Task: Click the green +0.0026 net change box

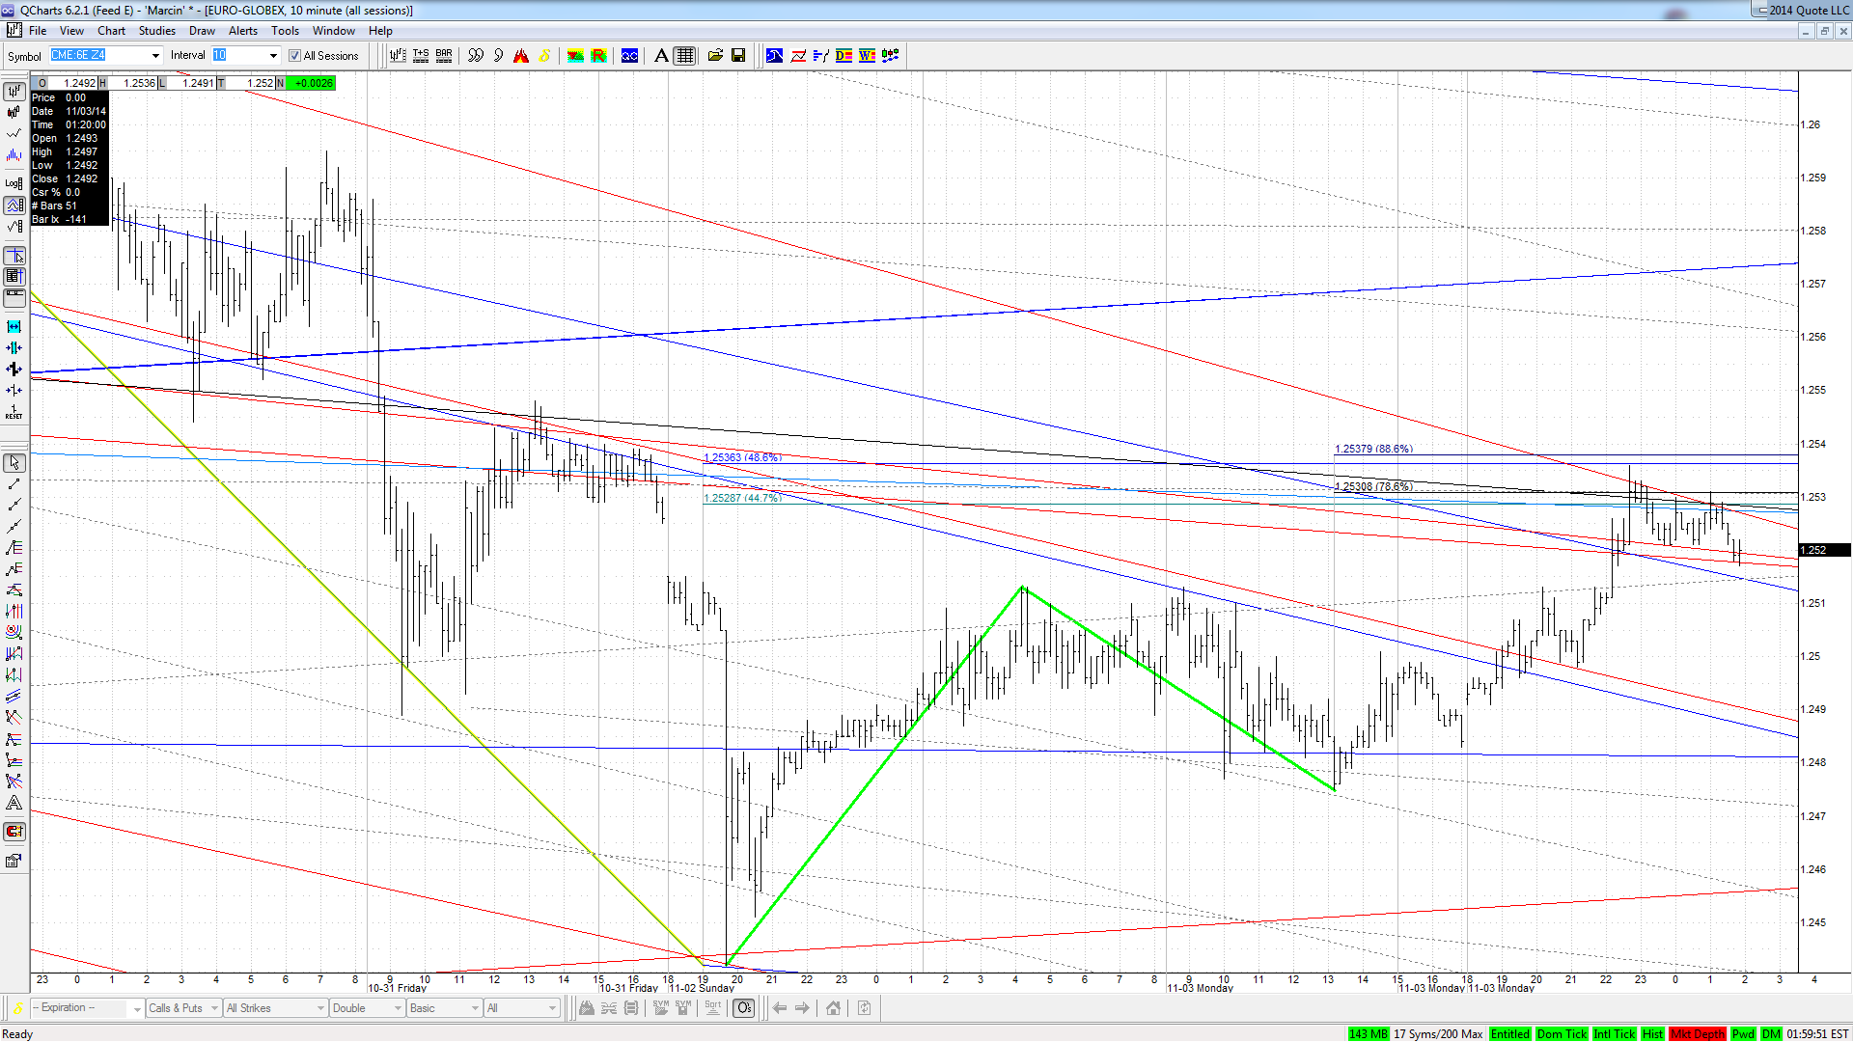Action: [313, 83]
